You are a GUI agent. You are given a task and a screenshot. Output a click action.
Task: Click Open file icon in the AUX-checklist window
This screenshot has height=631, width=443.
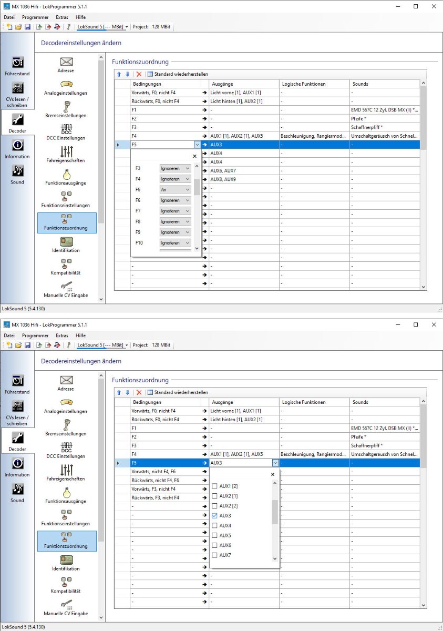pyautogui.click(x=18, y=345)
